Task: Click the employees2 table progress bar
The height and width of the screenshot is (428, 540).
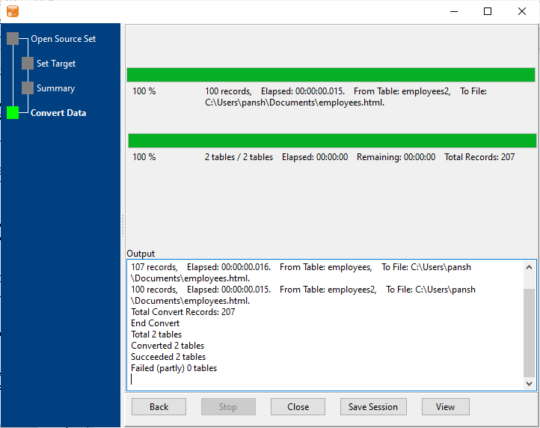Action: [331, 75]
